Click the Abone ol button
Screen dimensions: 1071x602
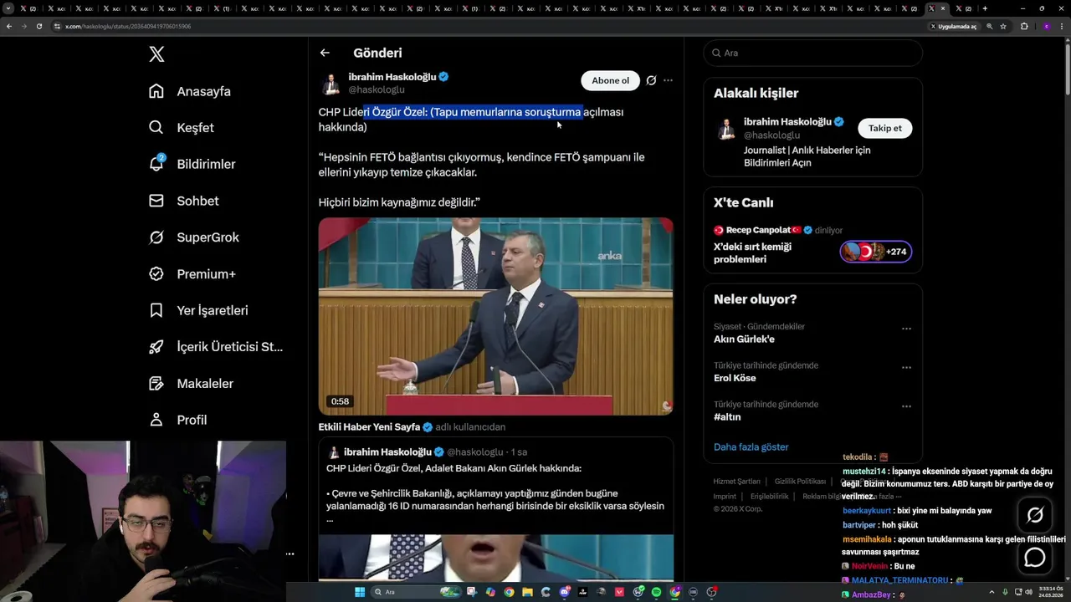tap(610, 80)
